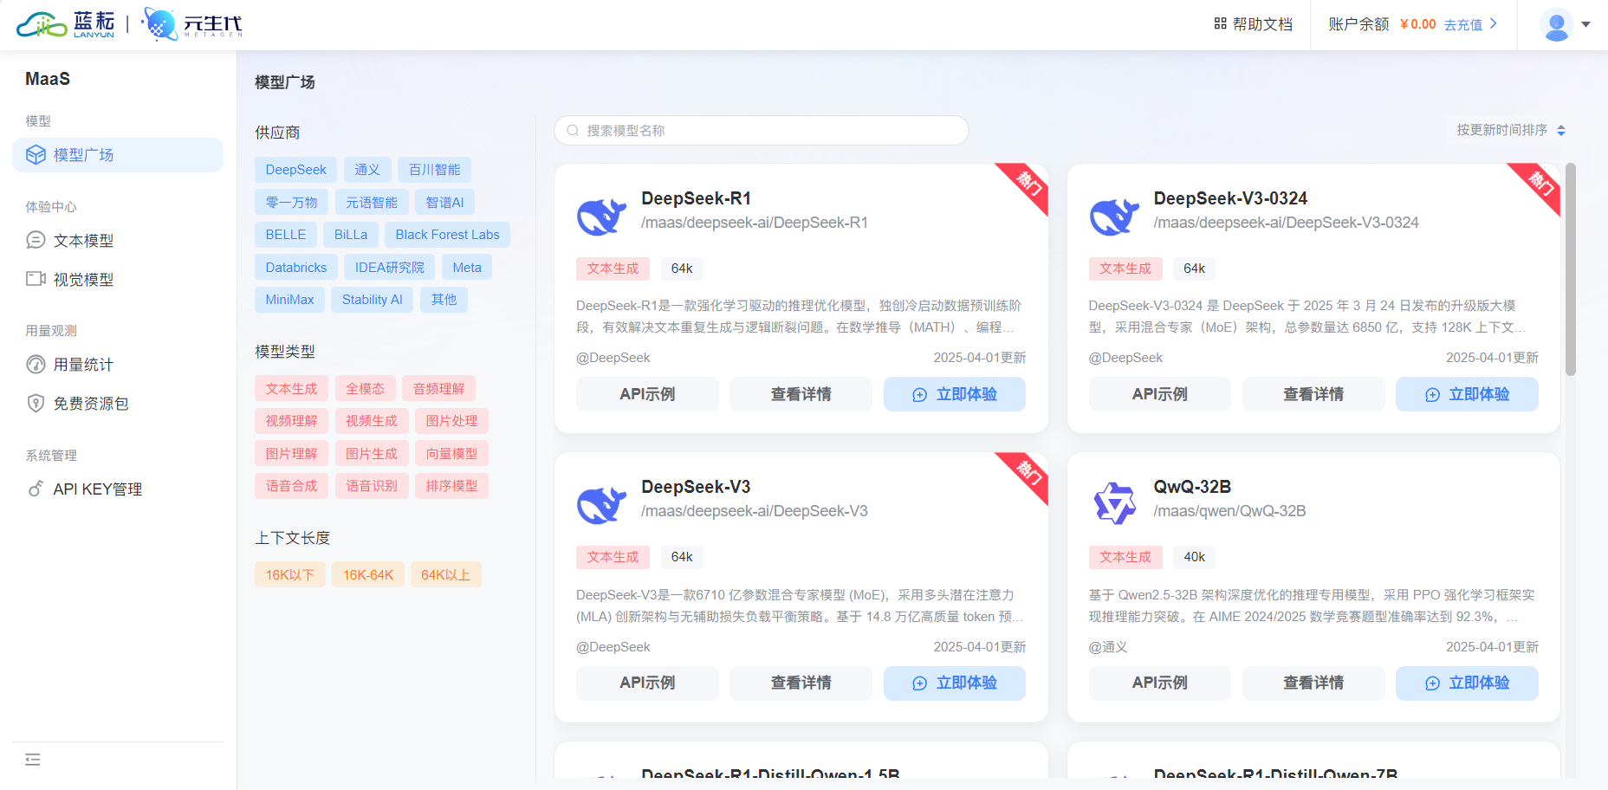This screenshot has height=790, width=1608.
Task: Open the 按更新时间排序 sort dropdown
Action: point(1510,130)
